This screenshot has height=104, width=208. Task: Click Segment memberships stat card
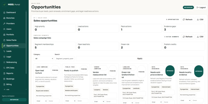tap(54, 46)
